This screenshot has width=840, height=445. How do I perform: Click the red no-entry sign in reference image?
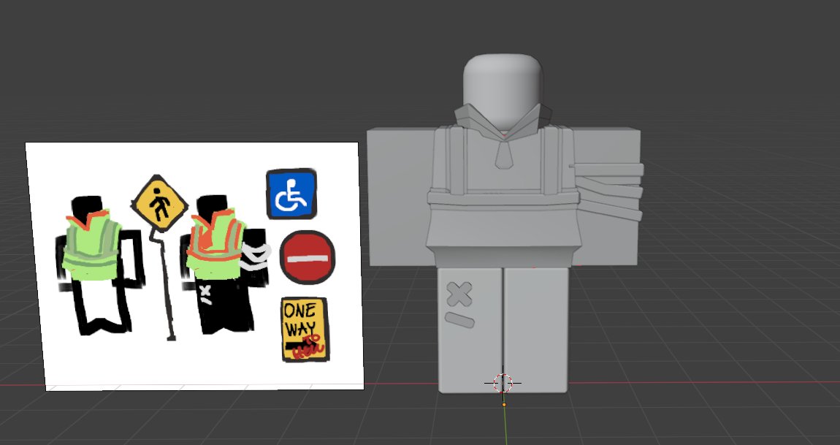(x=307, y=257)
